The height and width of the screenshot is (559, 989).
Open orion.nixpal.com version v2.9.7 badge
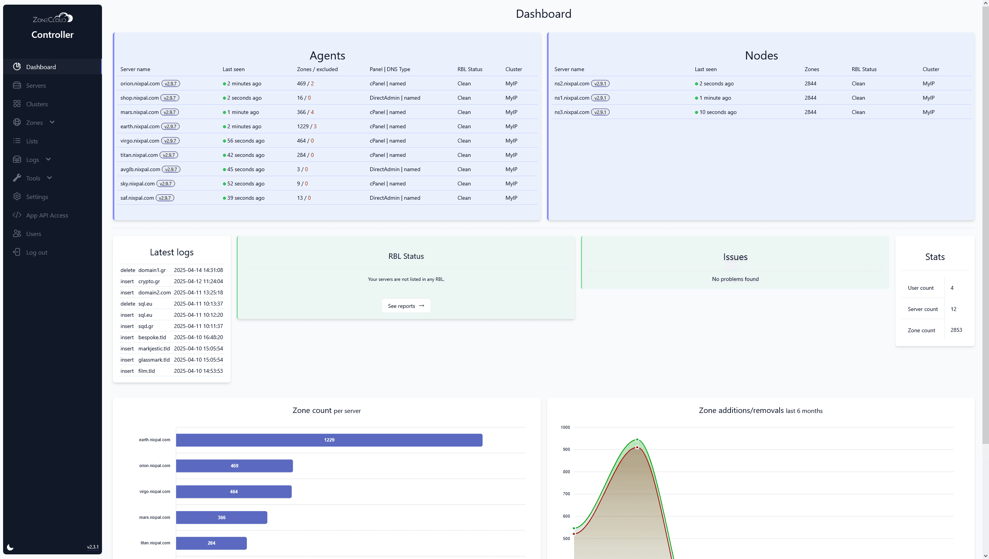(x=170, y=83)
